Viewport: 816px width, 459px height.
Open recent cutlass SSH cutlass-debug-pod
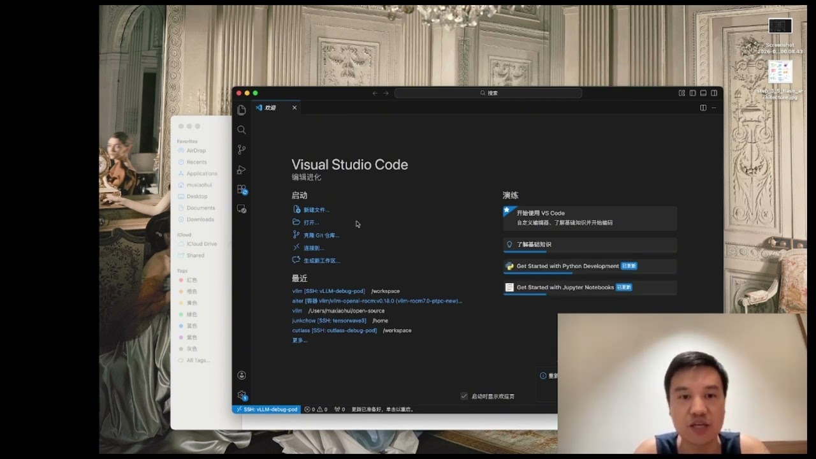point(334,330)
